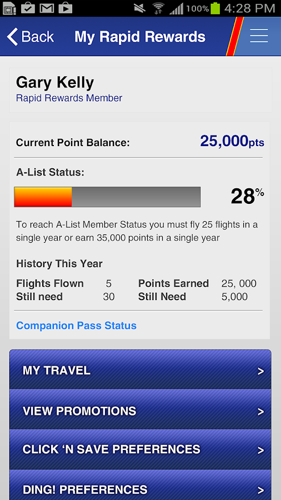Image resolution: width=281 pixels, height=500 pixels.
Task: Tap the 25,000pts point balance
Action: [232, 141]
